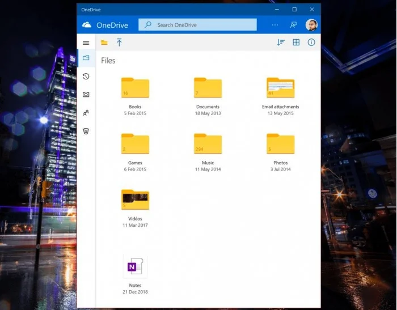Open the Photos camera sidebar icon
This screenshot has width=397, height=310.
pyautogui.click(x=86, y=95)
